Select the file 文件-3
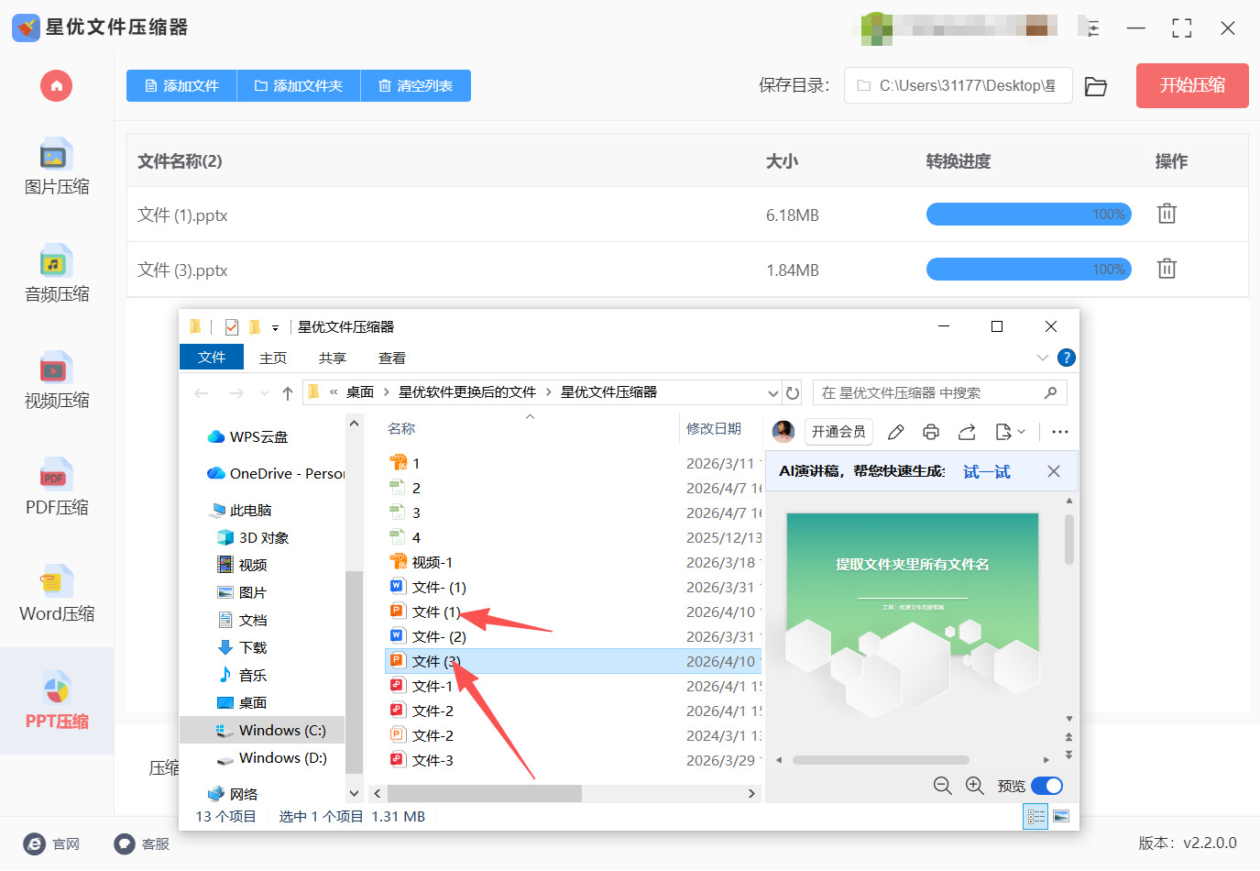Viewport: 1260px width, 871px height. click(422, 761)
